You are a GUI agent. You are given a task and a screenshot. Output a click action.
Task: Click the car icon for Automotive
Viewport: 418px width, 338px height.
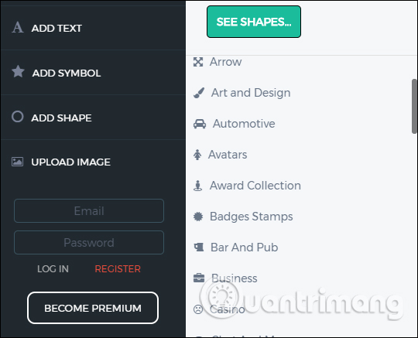pyautogui.click(x=200, y=124)
